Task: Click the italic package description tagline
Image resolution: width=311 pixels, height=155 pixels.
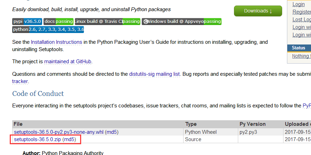Action: click(92, 9)
